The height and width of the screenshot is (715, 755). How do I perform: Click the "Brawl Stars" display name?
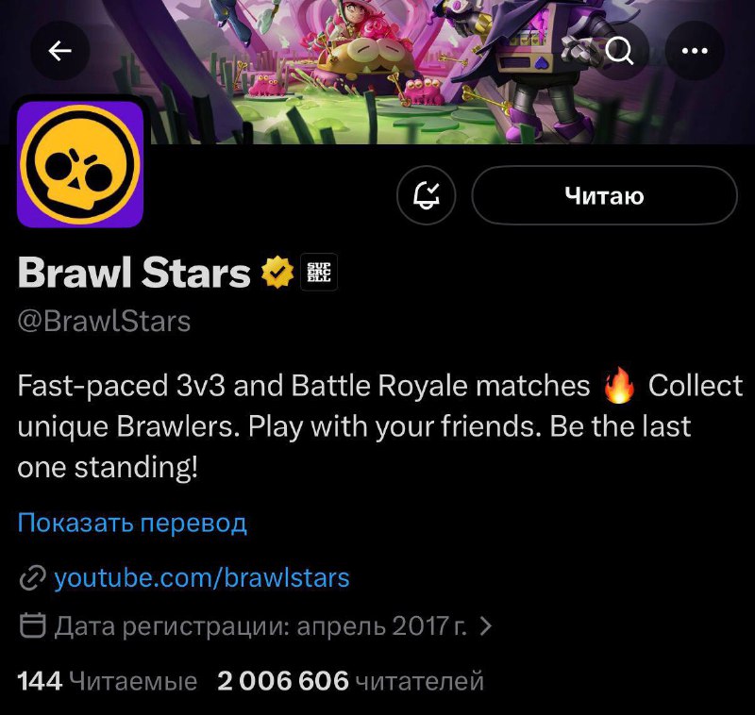tap(134, 274)
